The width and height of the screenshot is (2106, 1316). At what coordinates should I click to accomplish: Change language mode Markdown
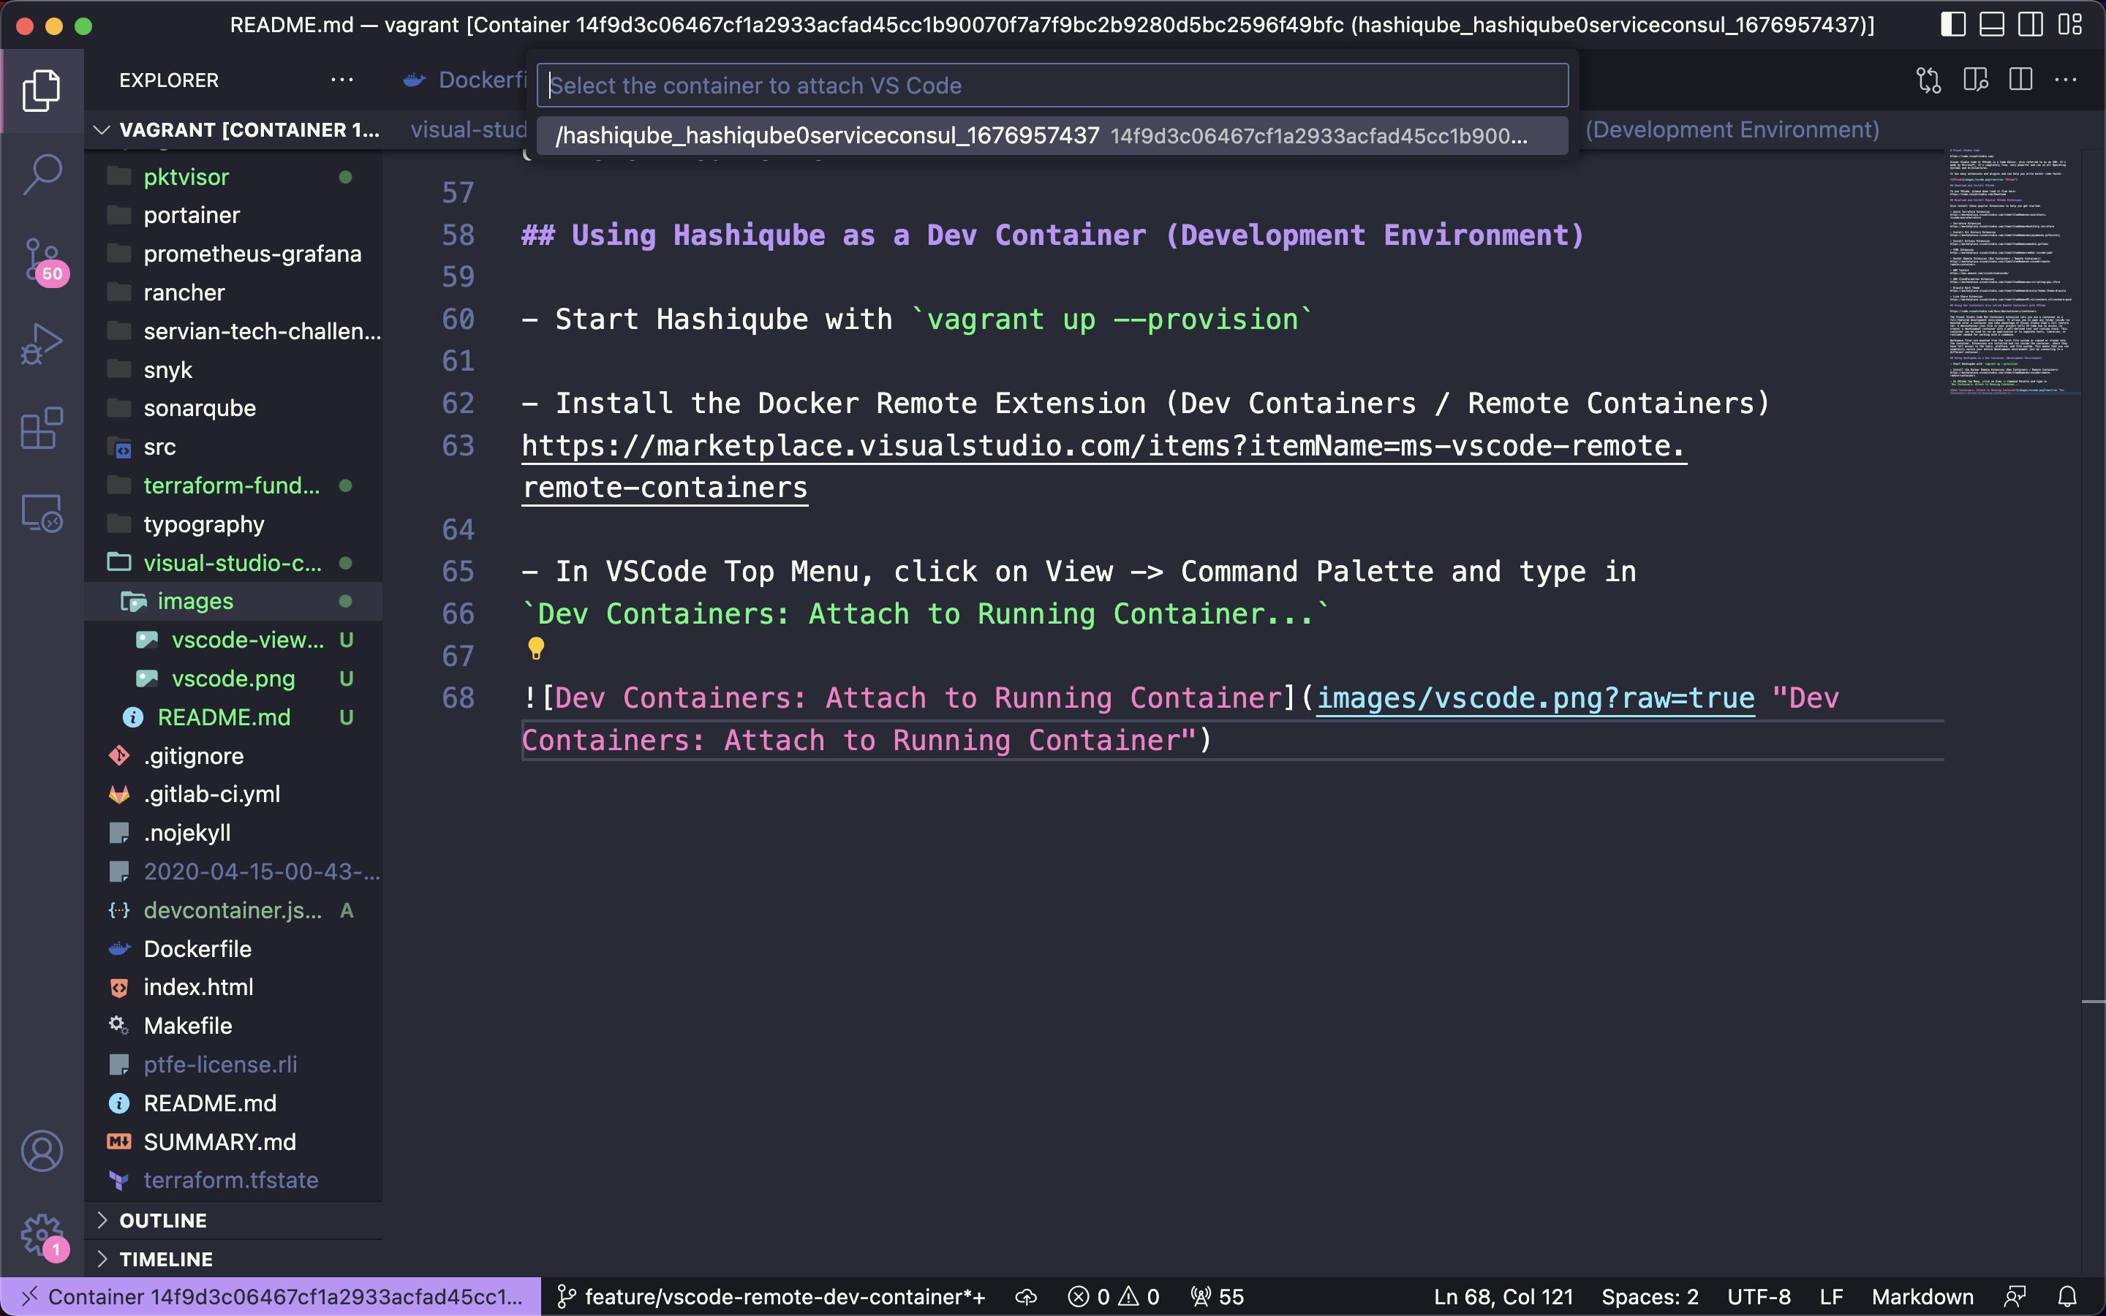pyautogui.click(x=1922, y=1297)
